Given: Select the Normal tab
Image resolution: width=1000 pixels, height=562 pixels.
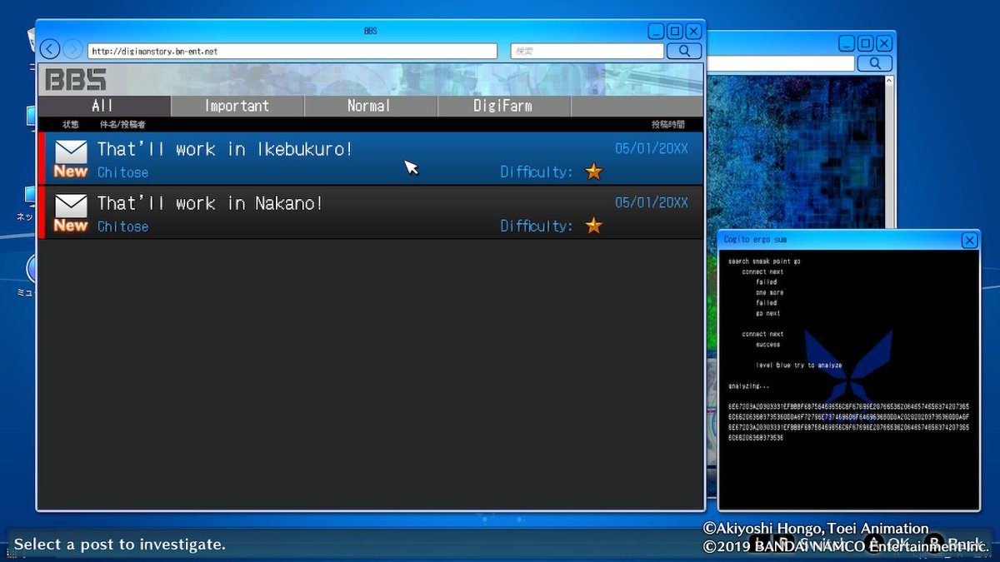Looking at the screenshot, I should point(371,106).
